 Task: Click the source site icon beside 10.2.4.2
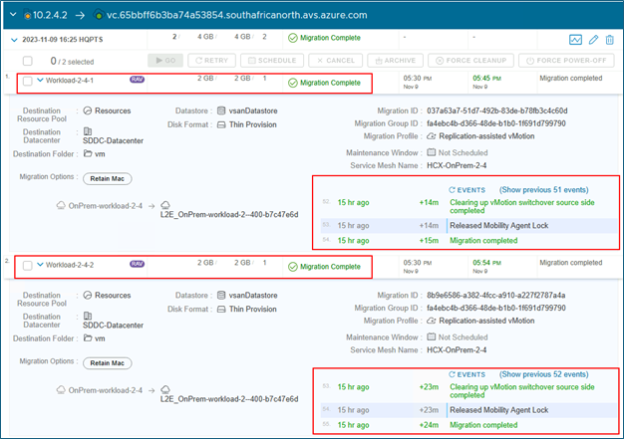(28, 15)
